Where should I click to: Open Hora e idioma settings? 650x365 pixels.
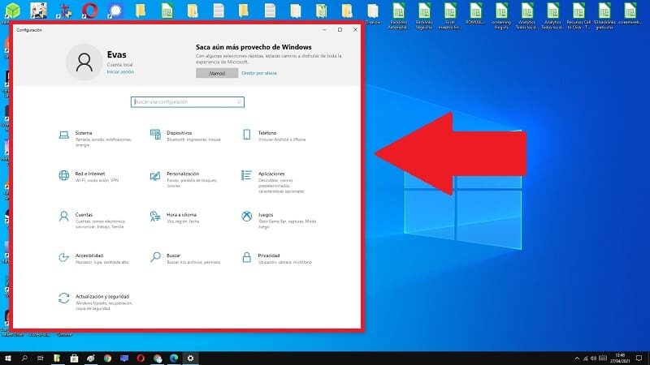[x=175, y=217]
